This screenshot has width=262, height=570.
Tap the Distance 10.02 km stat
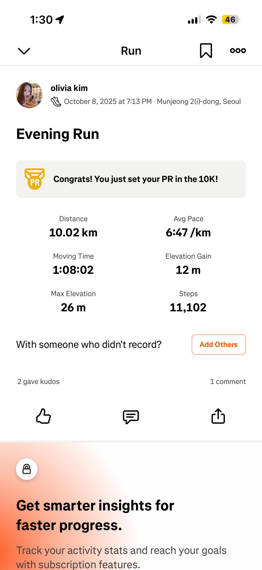[73, 232]
